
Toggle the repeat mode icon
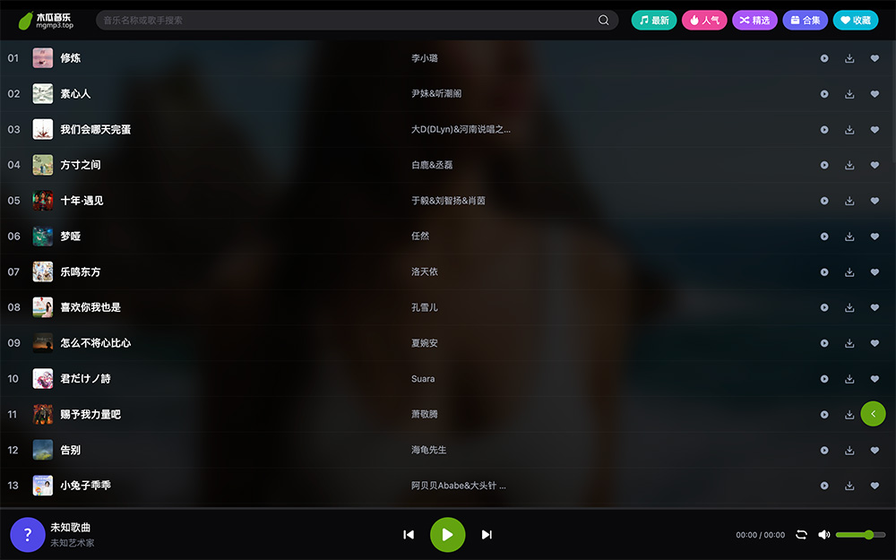(801, 535)
